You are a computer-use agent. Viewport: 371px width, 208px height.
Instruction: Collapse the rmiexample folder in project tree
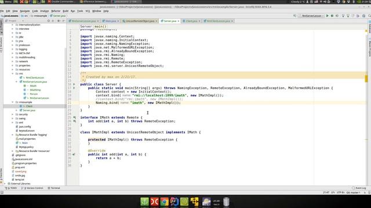[13, 102]
